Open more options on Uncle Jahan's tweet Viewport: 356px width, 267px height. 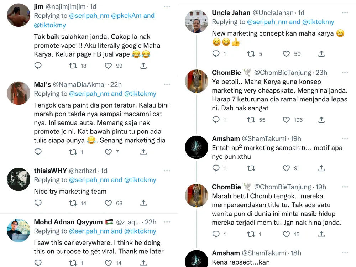click(345, 13)
